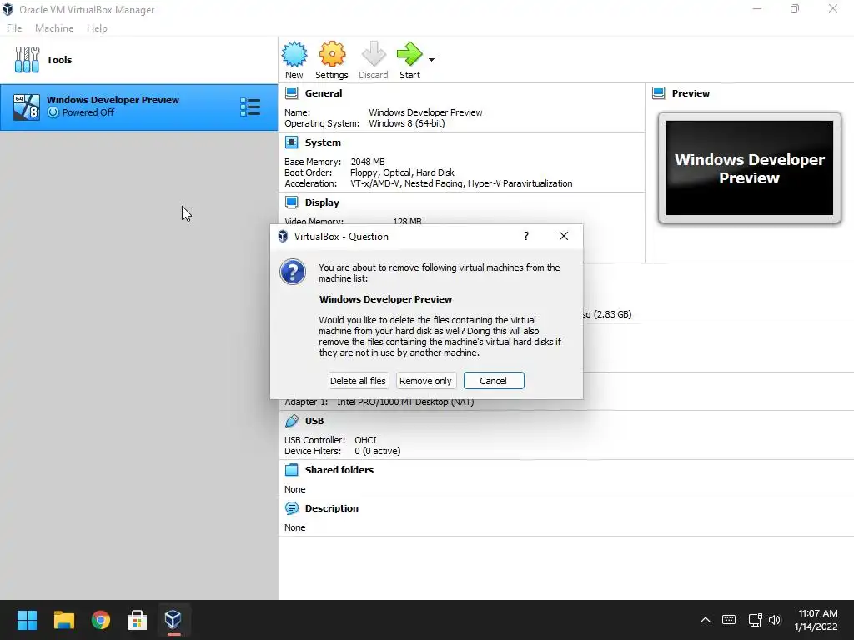Open the Machine menu
This screenshot has height=640, width=854.
pyautogui.click(x=54, y=28)
